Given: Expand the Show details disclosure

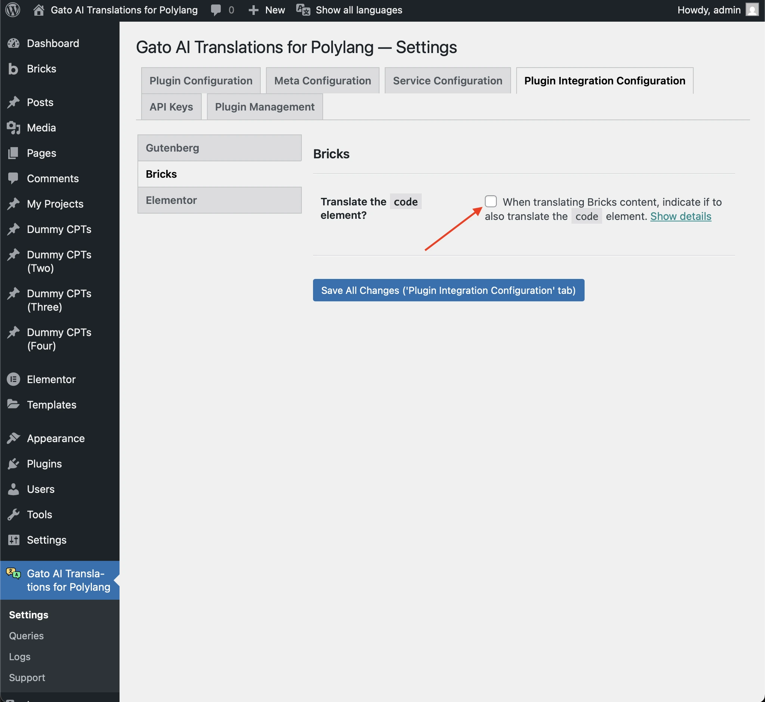Looking at the screenshot, I should pos(680,216).
